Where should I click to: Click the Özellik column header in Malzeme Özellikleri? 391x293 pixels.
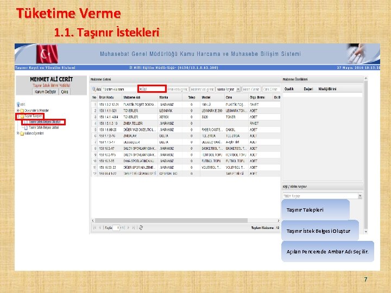289,89
